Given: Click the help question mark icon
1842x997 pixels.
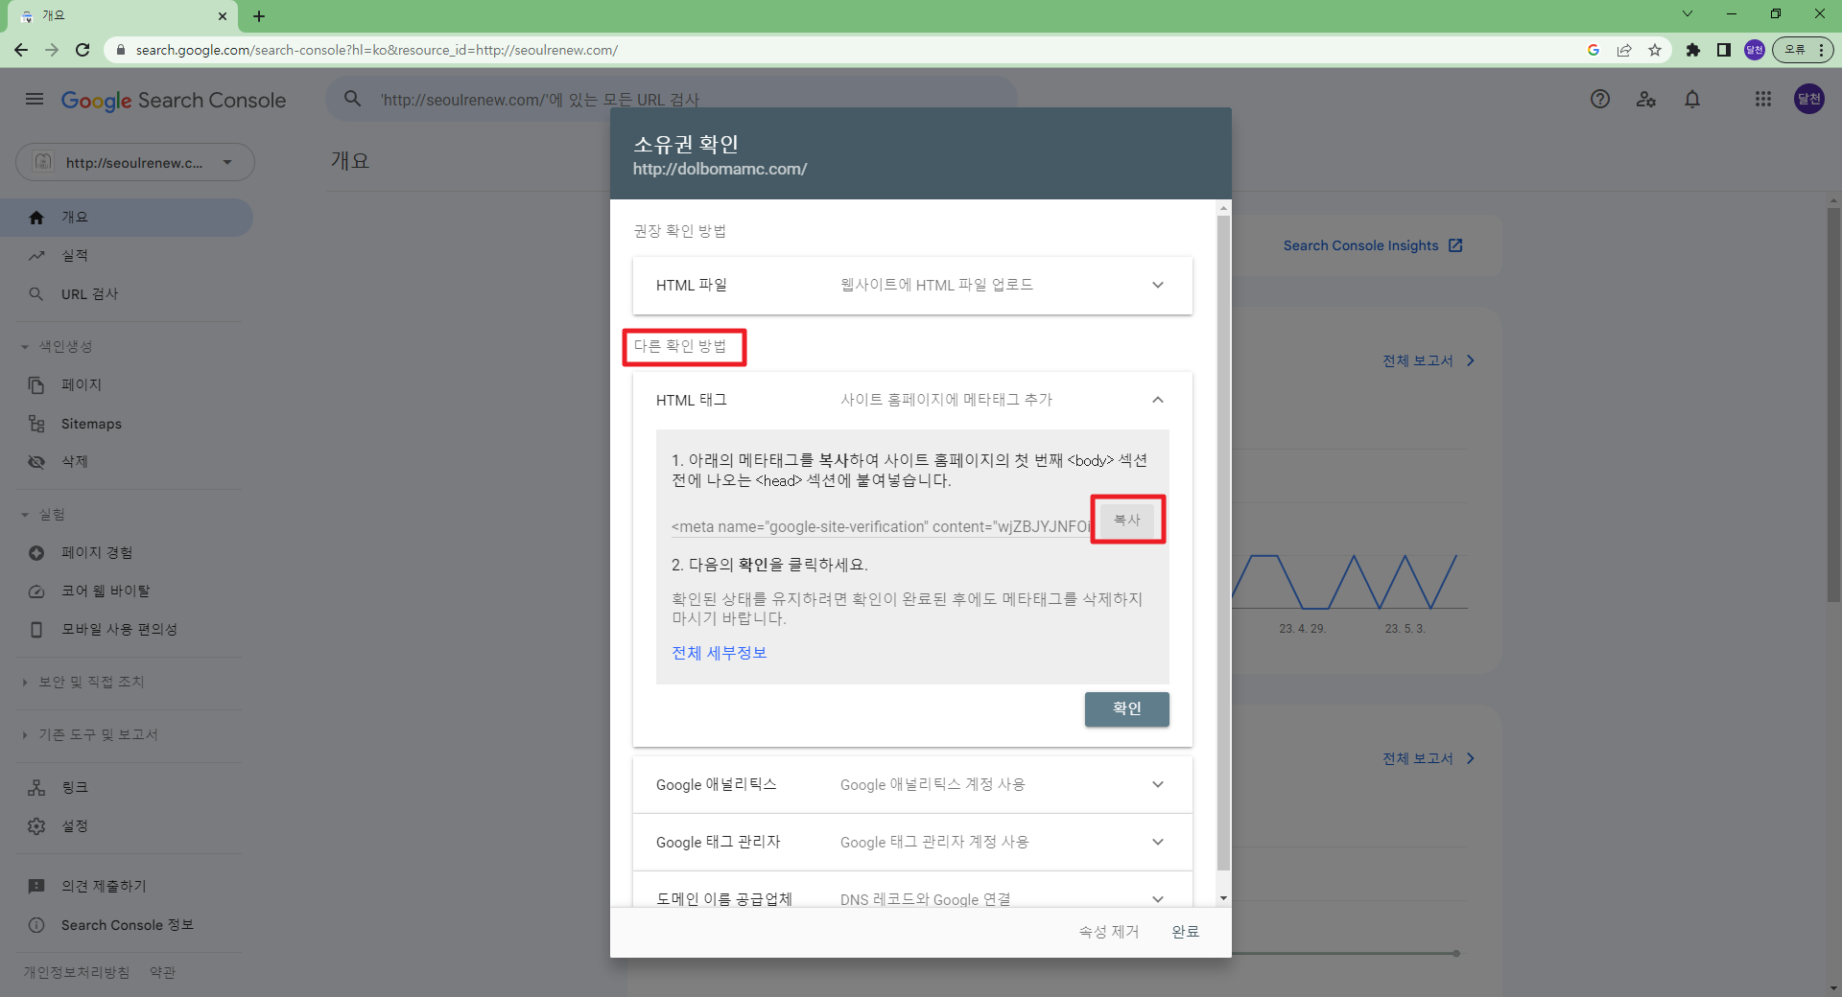Looking at the screenshot, I should (x=1599, y=99).
